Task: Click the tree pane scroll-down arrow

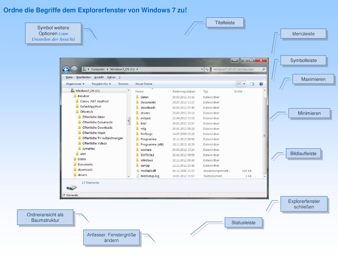Action: pyautogui.click(x=128, y=177)
